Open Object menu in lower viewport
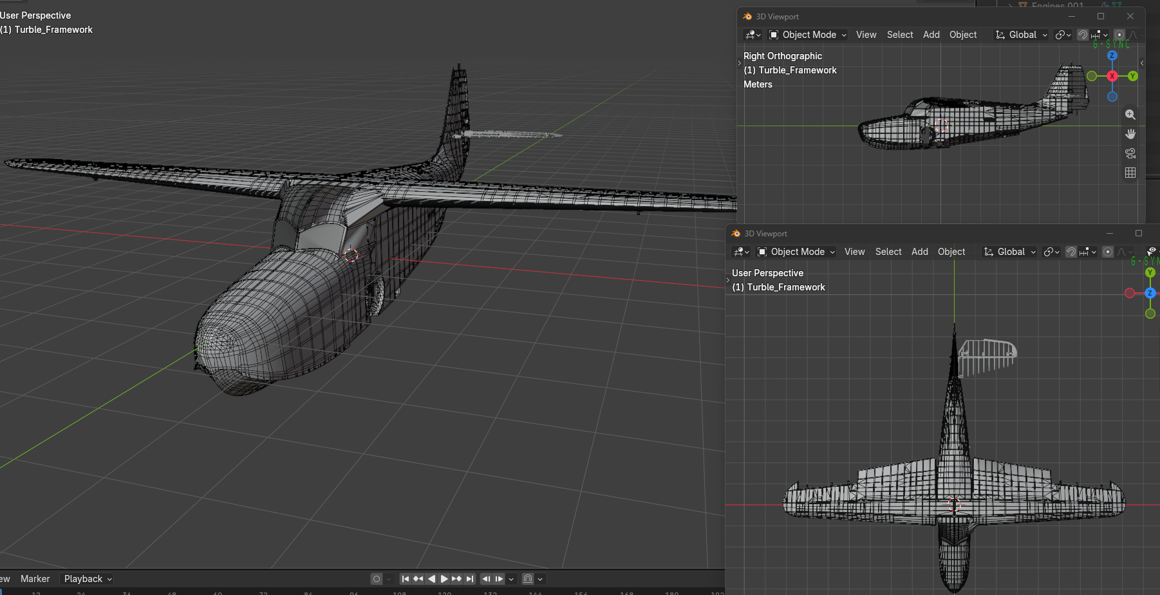 click(951, 252)
